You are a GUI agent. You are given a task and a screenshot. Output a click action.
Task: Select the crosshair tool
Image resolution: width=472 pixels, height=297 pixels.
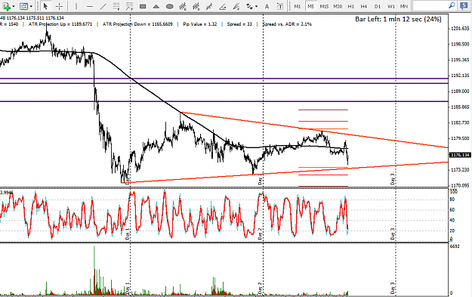60,6
